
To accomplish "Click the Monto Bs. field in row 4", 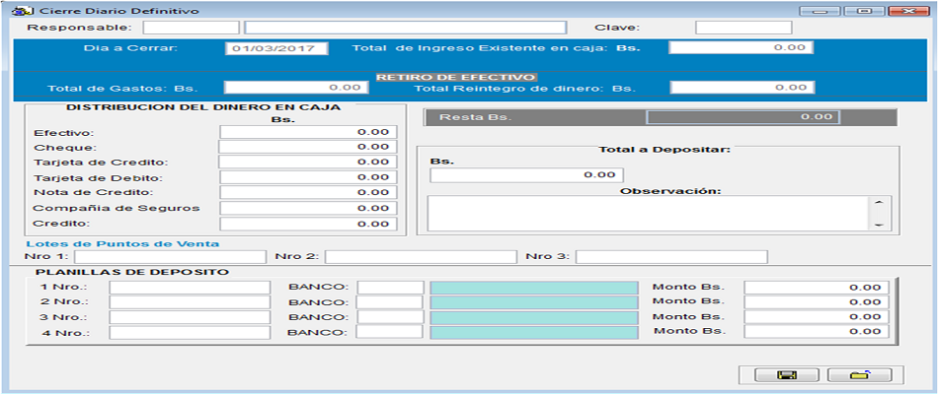I will pos(813,332).
